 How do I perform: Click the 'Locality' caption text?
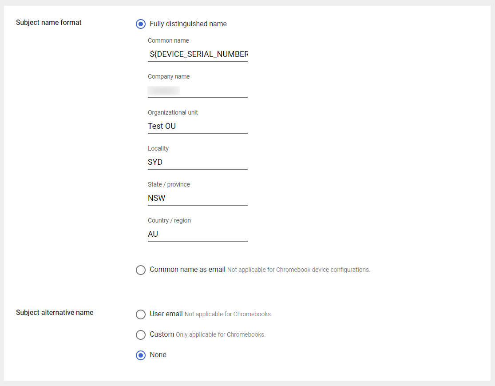click(x=158, y=148)
